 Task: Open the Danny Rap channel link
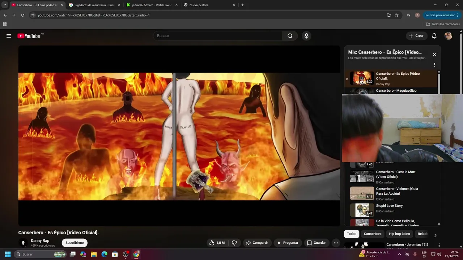click(x=40, y=240)
